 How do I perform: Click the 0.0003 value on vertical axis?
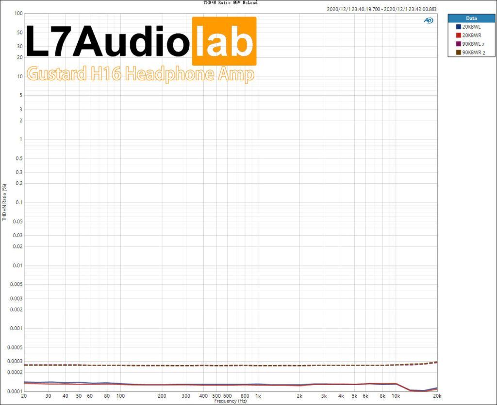[15, 361]
